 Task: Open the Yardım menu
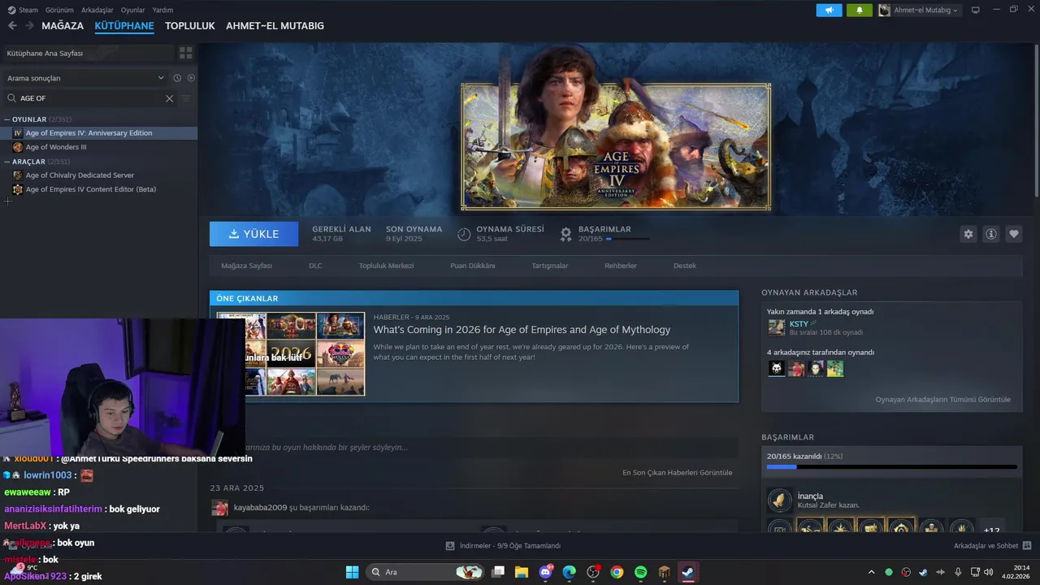point(162,11)
